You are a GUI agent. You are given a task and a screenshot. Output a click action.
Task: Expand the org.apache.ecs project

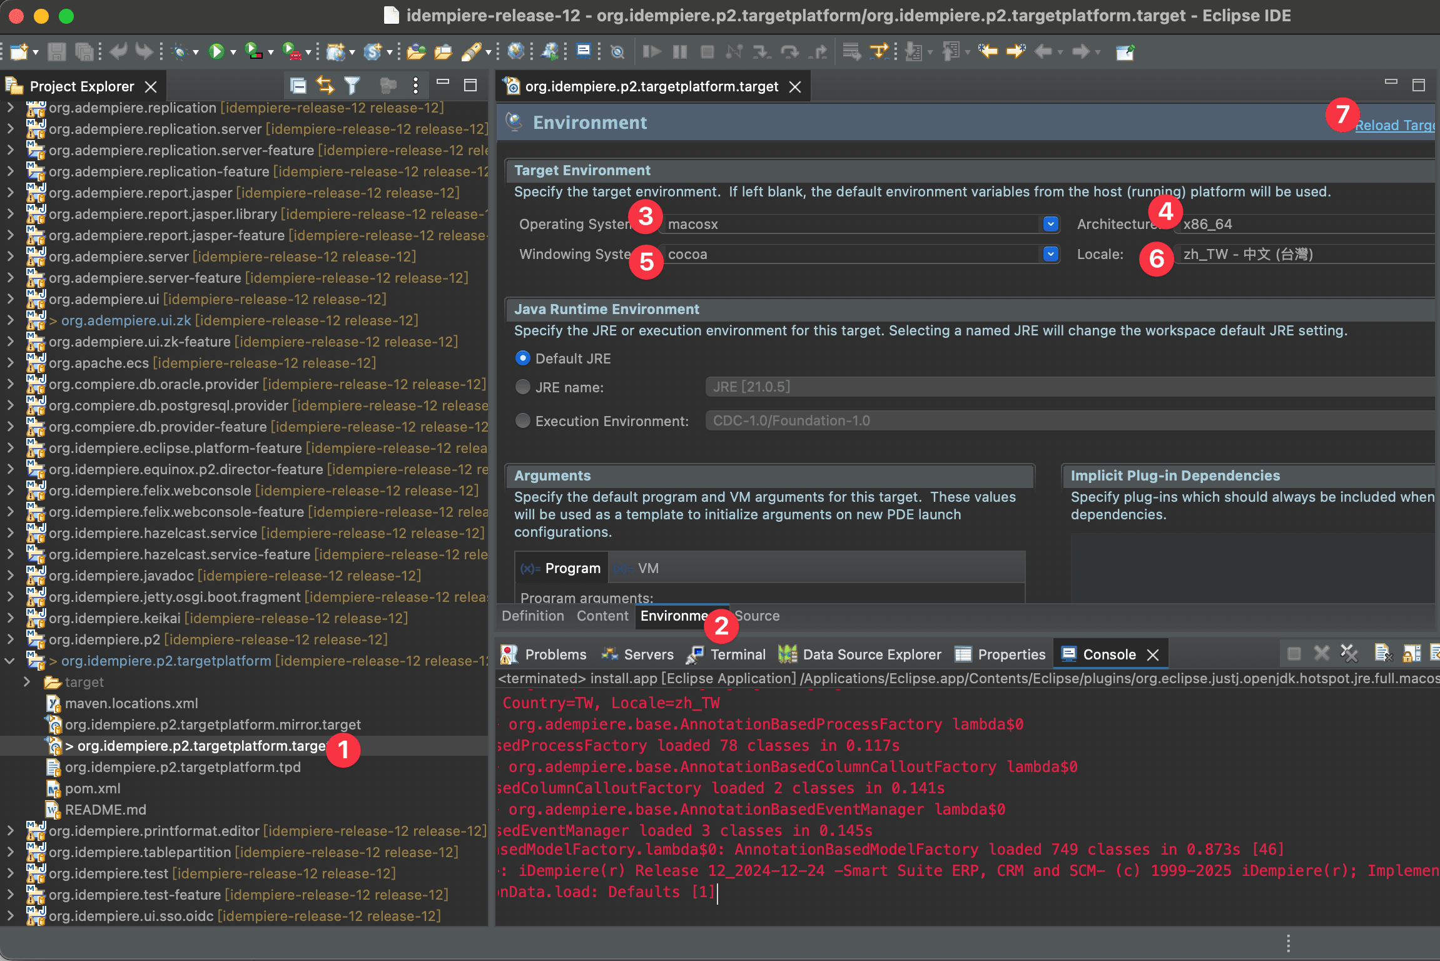9,363
